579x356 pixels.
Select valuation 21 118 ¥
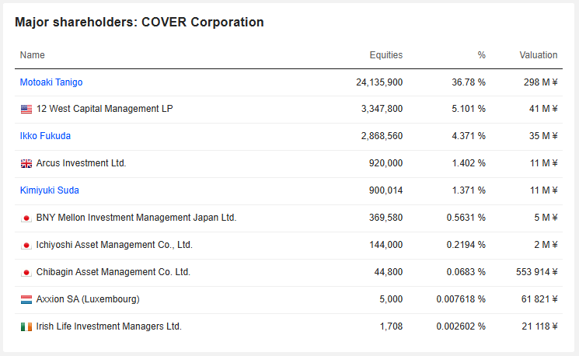[539, 326]
